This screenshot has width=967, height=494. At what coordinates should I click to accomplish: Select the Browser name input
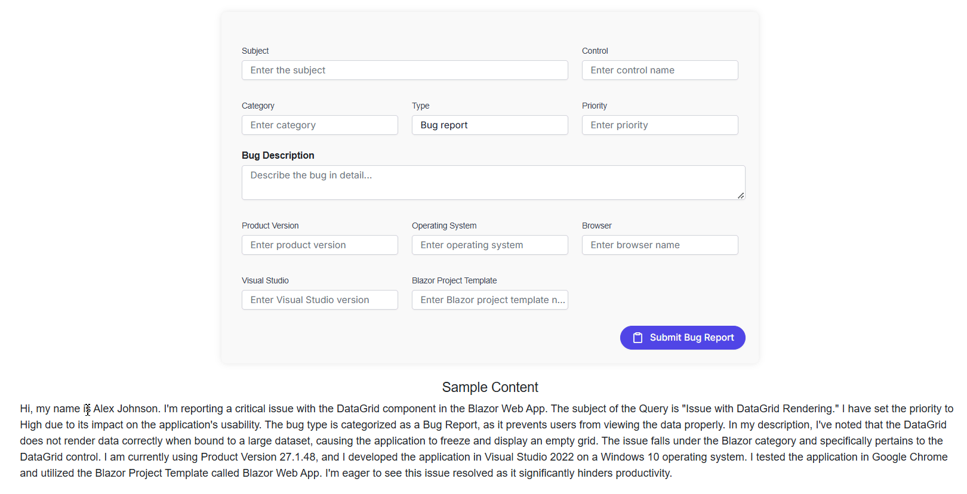(660, 245)
